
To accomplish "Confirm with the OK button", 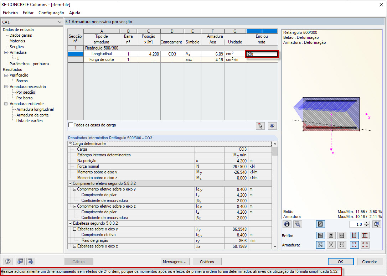I will [341, 262].
